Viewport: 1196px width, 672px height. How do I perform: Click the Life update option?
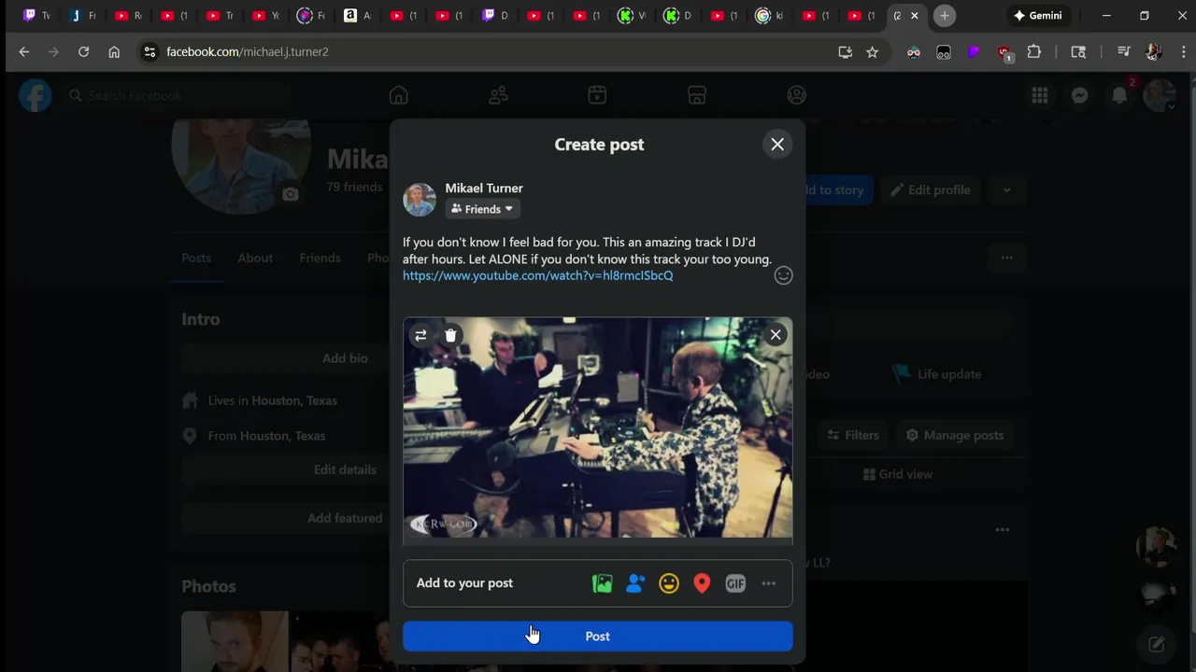937,374
